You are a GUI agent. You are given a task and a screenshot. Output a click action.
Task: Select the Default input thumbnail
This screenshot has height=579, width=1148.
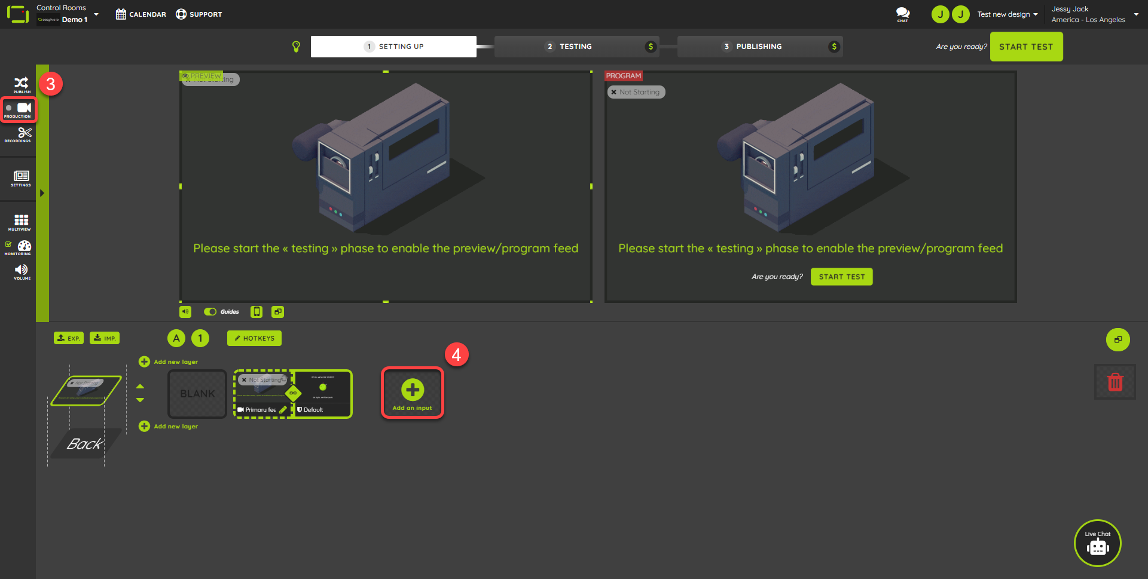pos(323,394)
